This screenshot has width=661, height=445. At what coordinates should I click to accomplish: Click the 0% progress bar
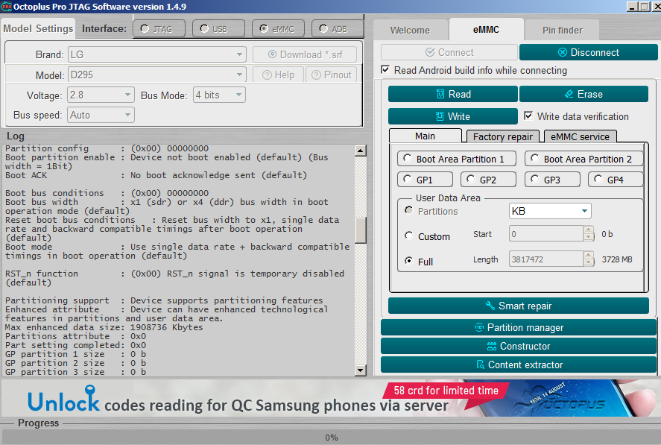click(331, 438)
